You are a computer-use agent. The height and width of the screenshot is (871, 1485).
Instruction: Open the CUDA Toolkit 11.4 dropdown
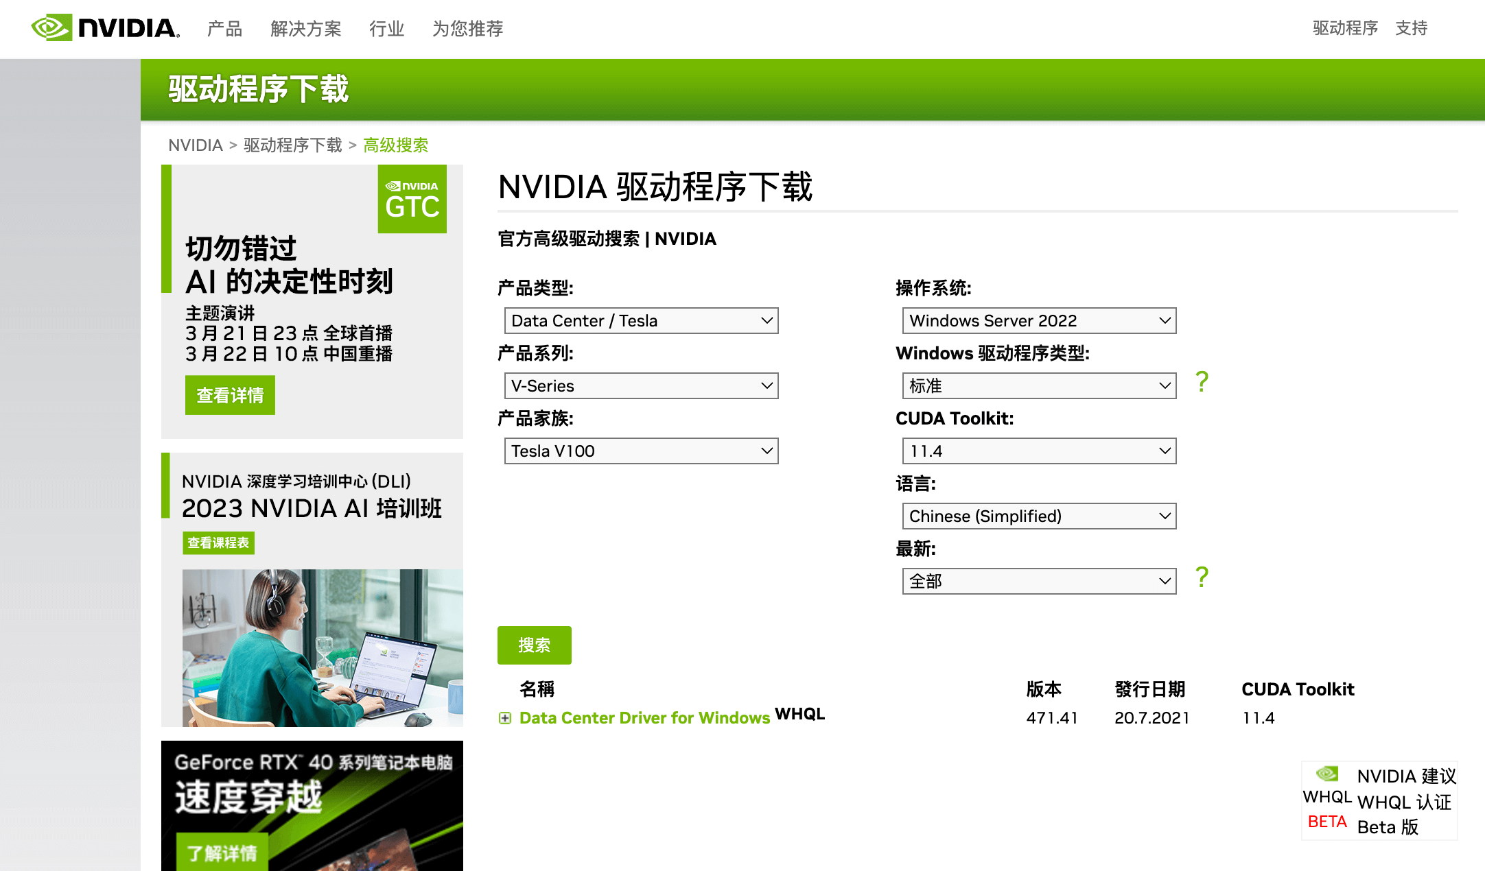click(1039, 451)
